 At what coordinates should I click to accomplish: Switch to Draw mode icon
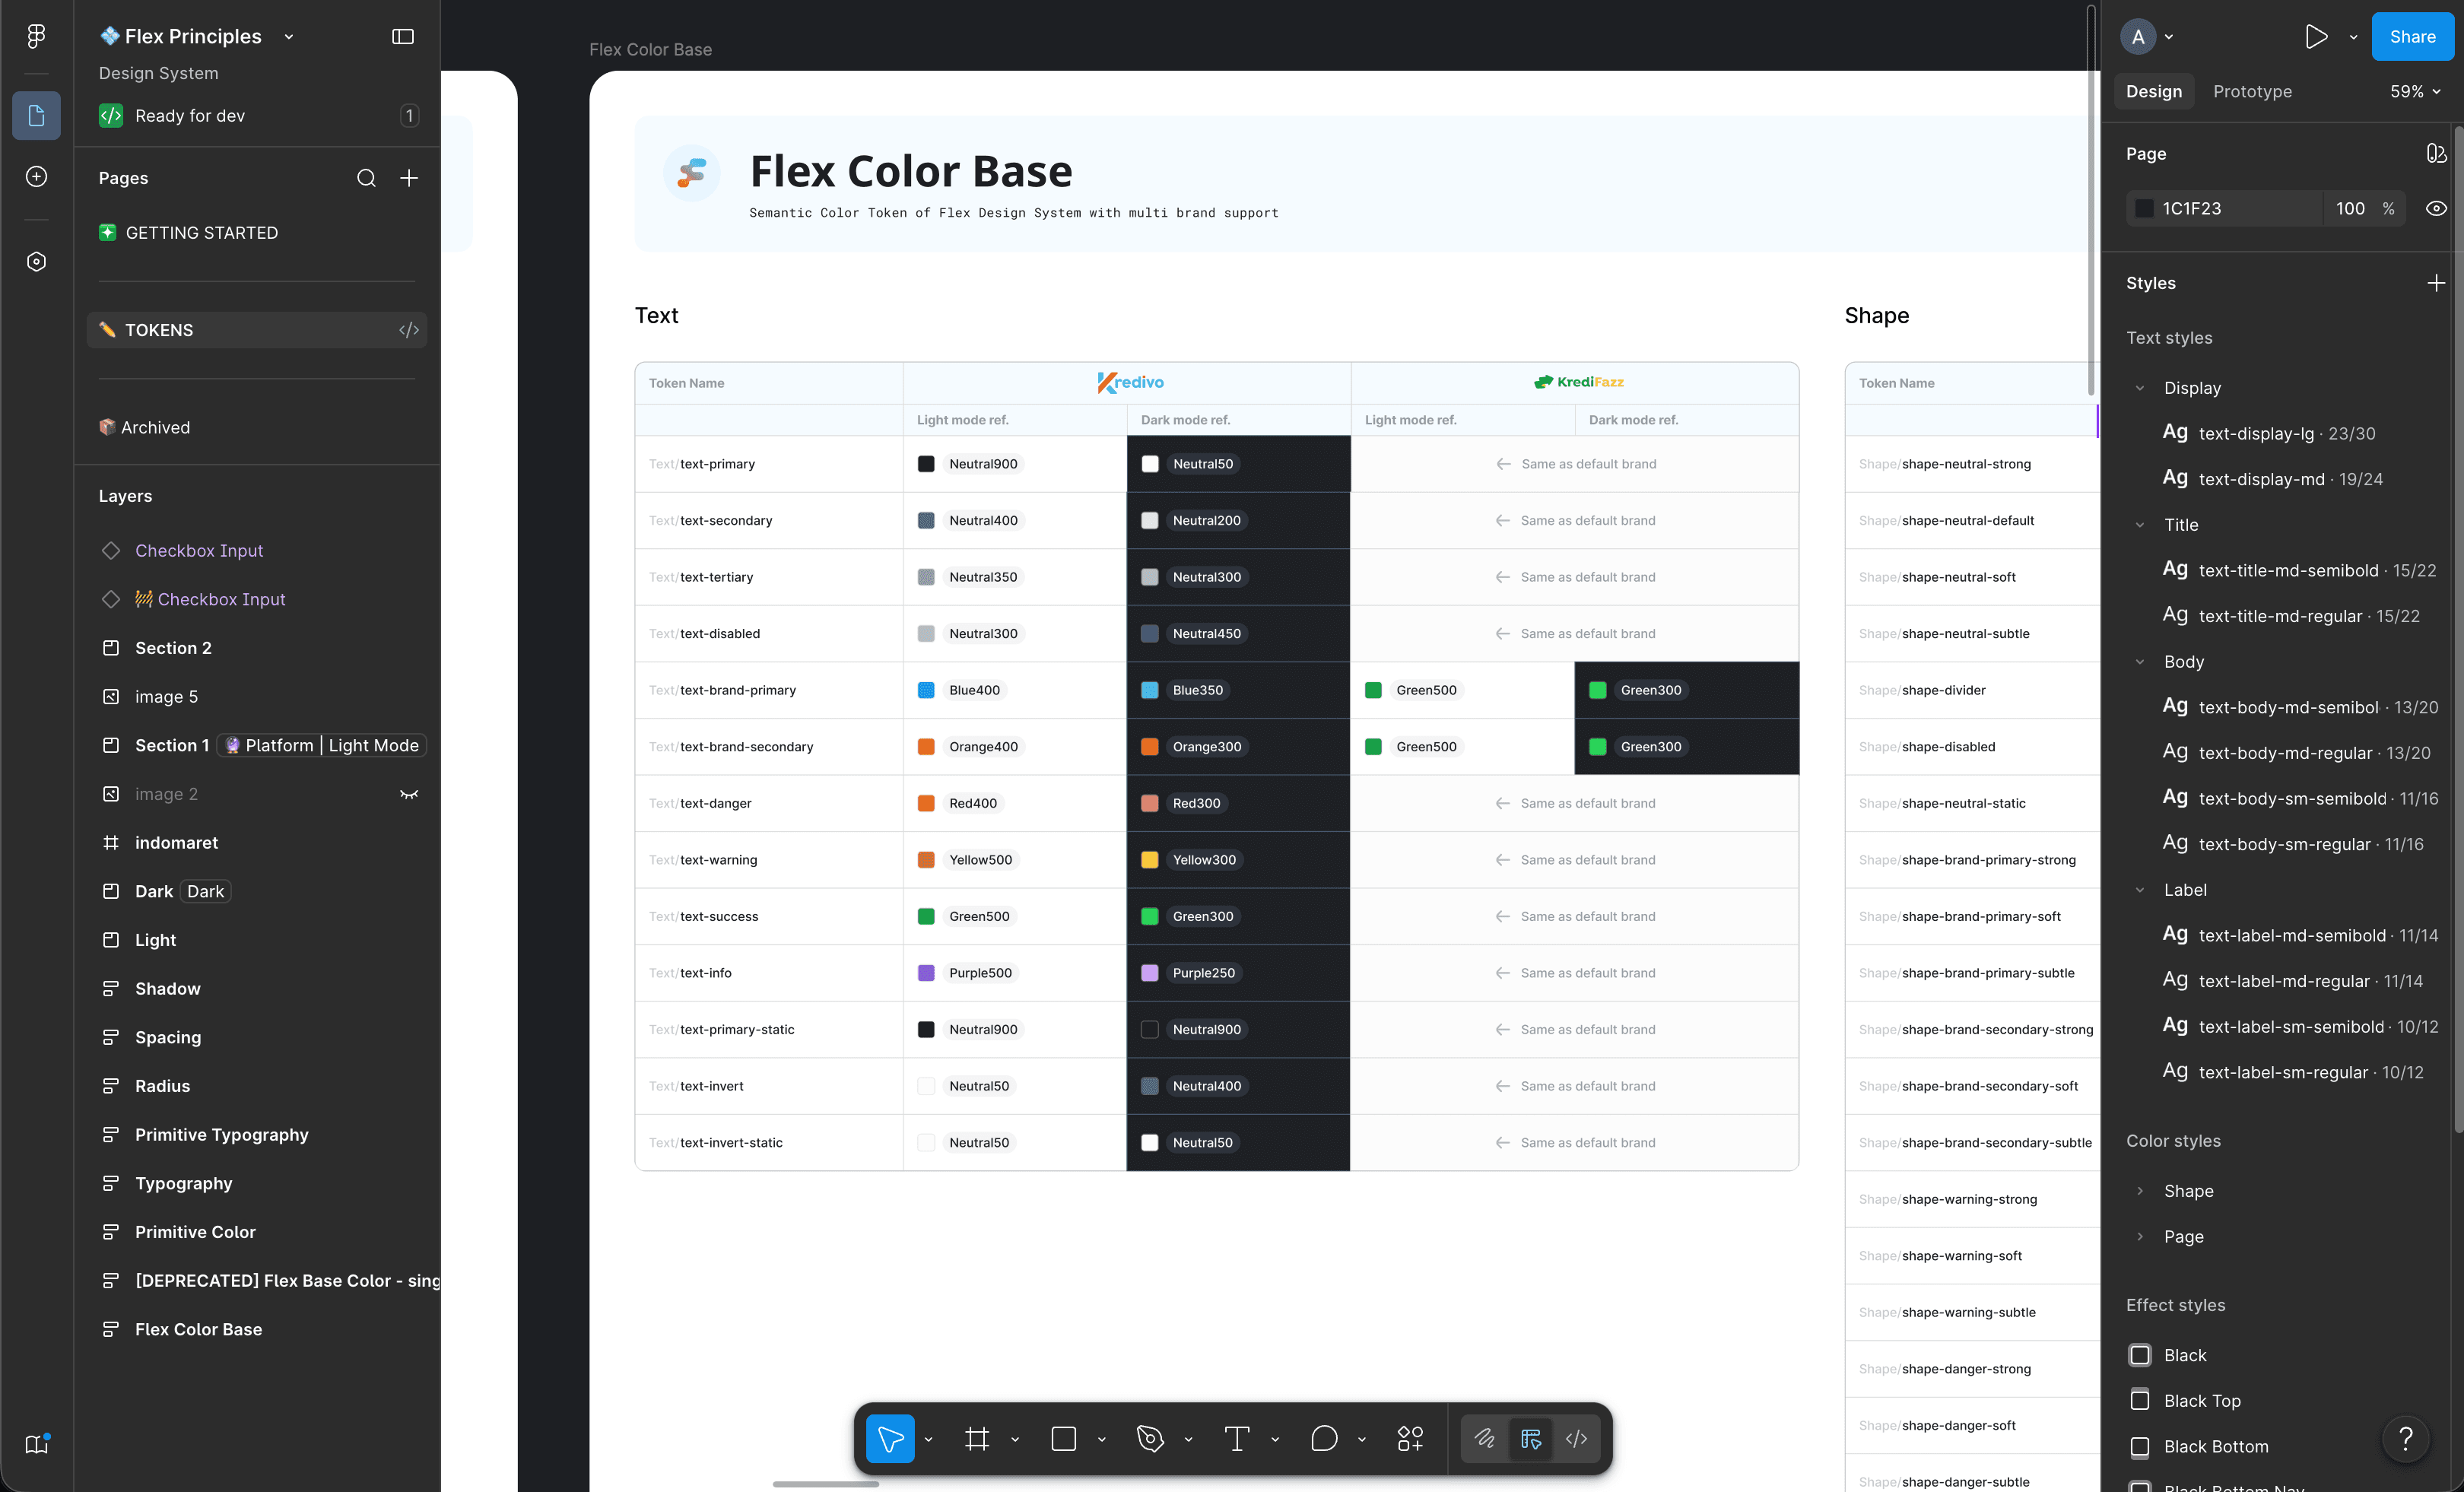pyautogui.click(x=1485, y=1439)
